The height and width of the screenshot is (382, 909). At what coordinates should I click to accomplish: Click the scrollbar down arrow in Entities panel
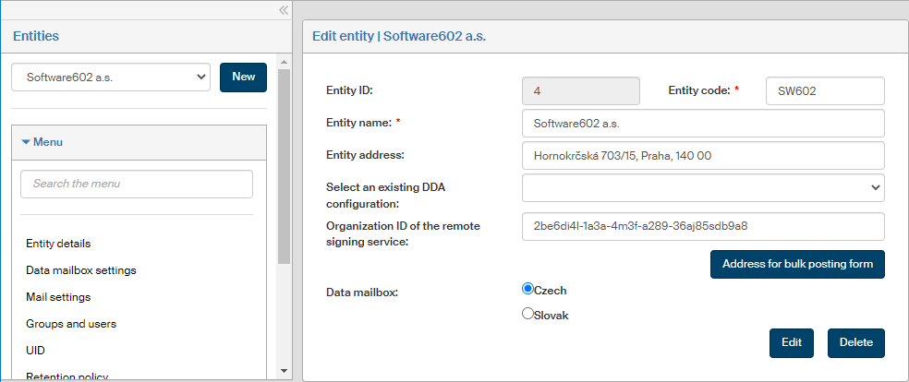284,371
